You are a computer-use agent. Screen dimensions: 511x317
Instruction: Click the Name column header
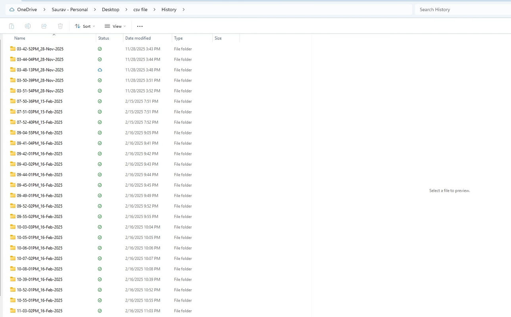click(20, 38)
